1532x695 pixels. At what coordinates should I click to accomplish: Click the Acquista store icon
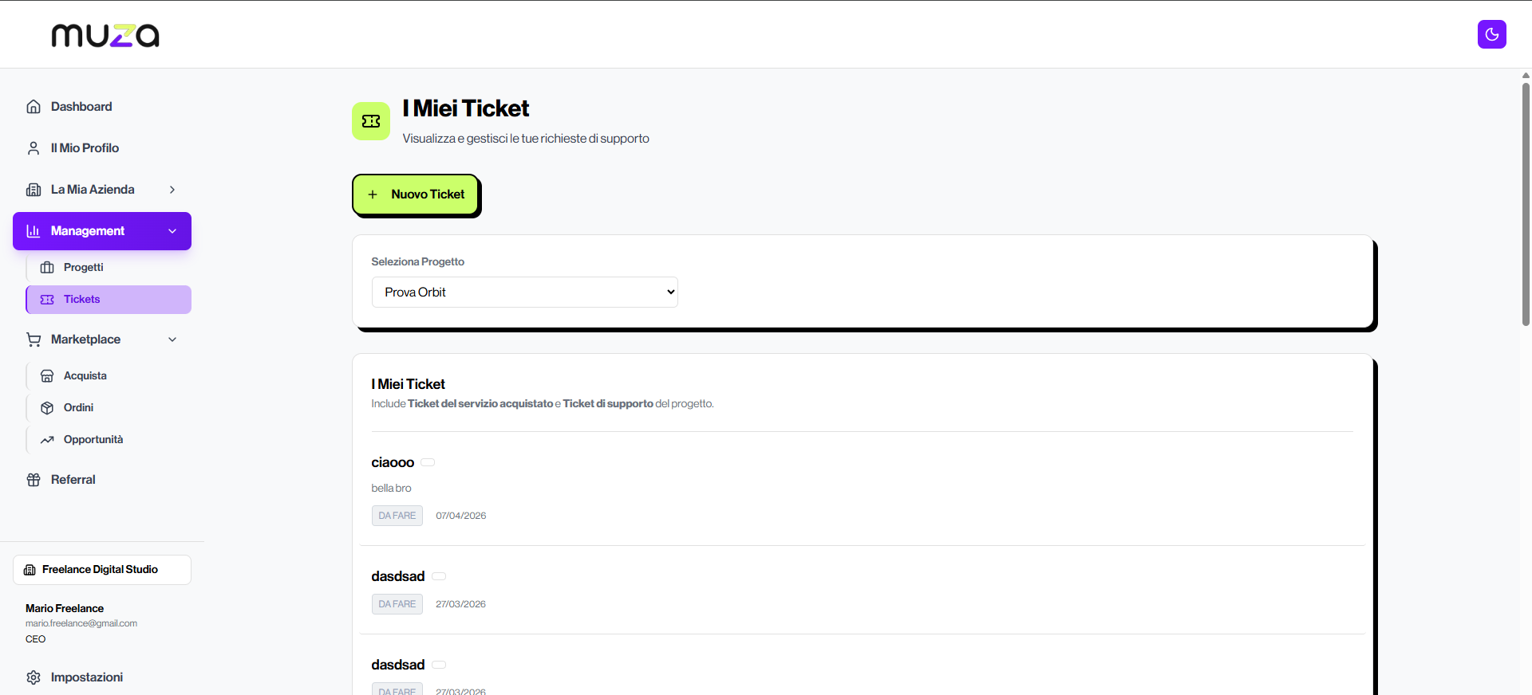(47, 376)
